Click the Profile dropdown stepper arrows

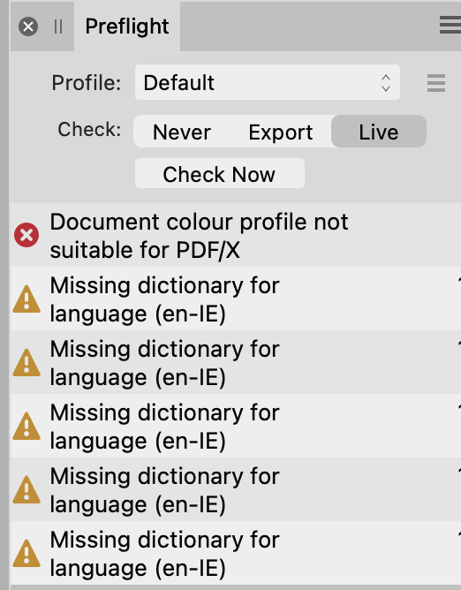pyautogui.click(x=386, y=83)
